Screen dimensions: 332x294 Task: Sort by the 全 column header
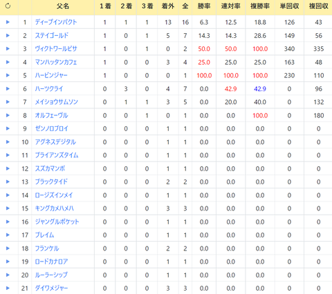[x=185, y=6]
